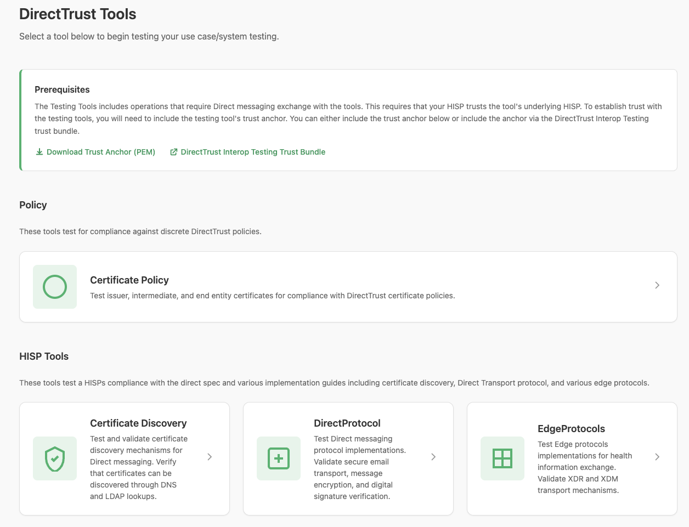
Task: Click the Prerequisites heading
Action: click(62, 89)
